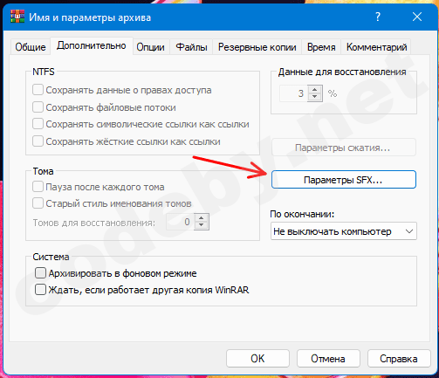Click the Параметры сжатия button

[x=344, y=148]
